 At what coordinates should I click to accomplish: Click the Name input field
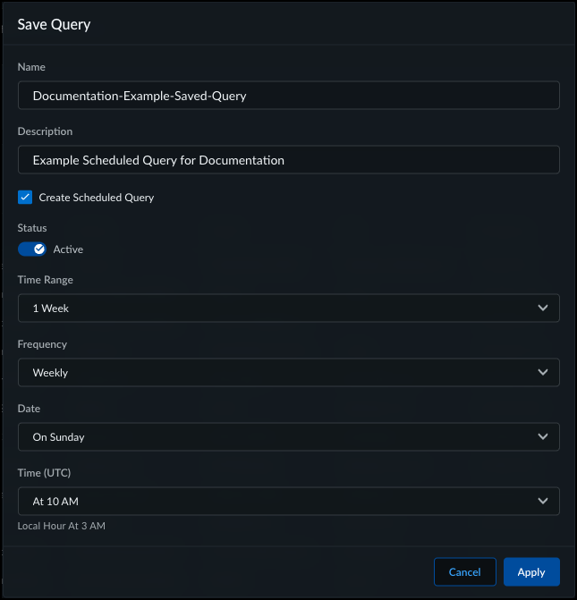point(288,96)
